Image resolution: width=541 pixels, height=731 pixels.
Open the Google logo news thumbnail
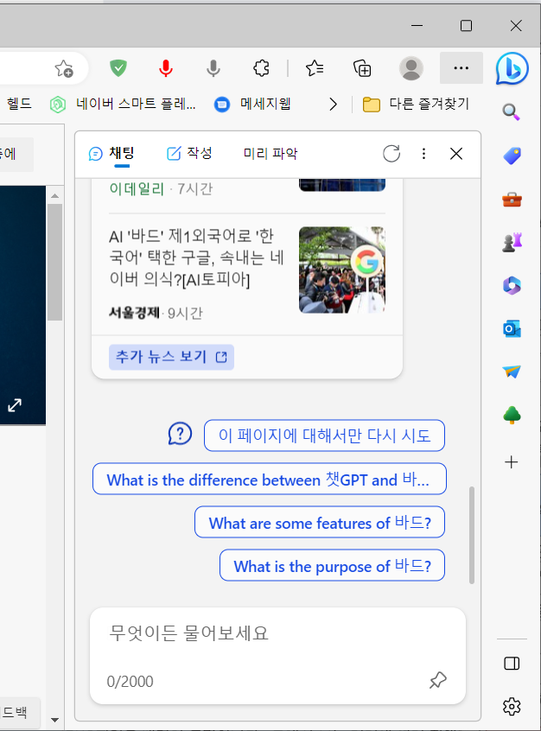pos(342,270)
